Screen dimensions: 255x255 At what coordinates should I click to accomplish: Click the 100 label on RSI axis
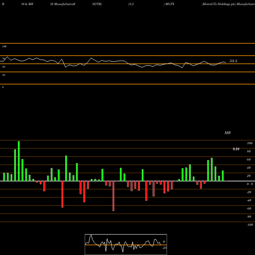point(4,46)
